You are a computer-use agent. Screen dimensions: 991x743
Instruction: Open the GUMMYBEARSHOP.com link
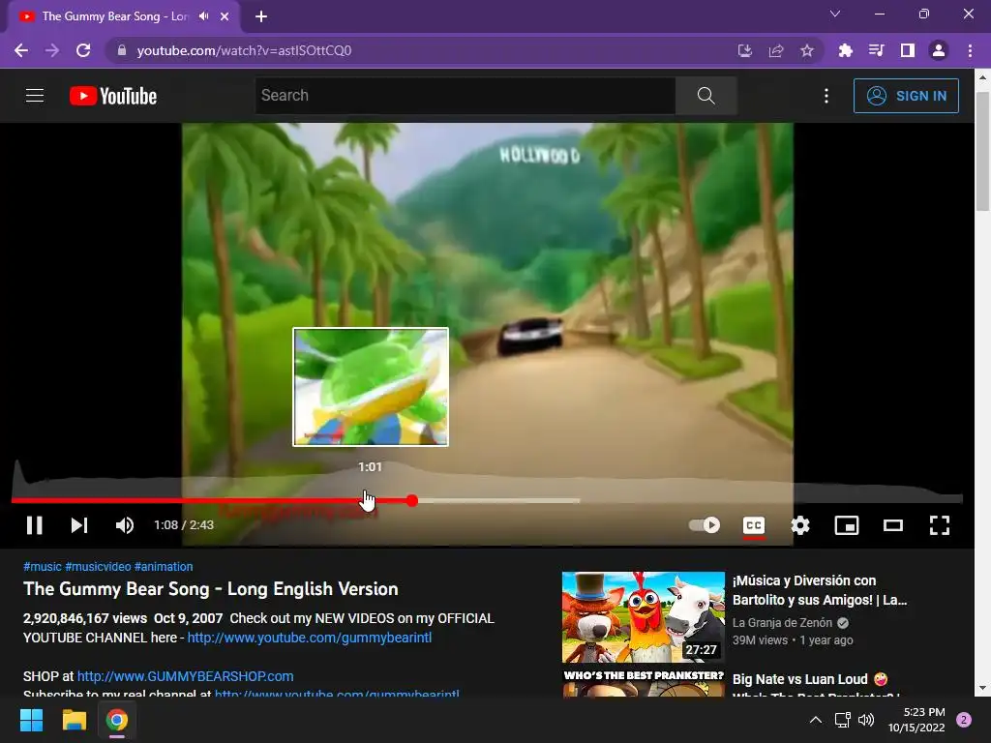click(185, 676)
